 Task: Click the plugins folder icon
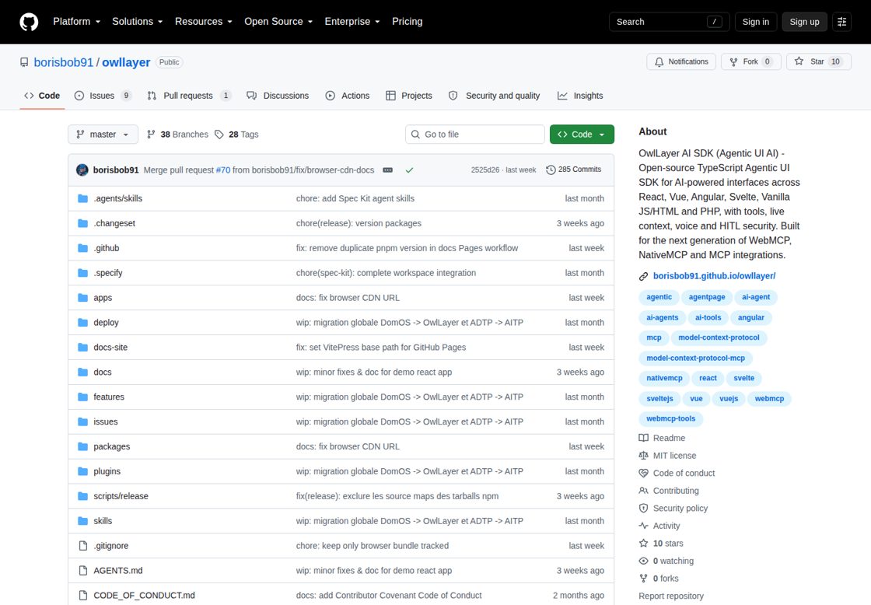click(x=82, y=471)
